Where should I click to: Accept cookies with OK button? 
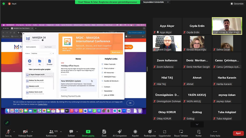(130, 103)
